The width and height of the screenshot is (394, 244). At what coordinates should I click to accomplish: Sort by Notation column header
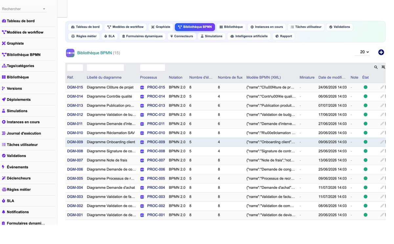(x=176, y=78)
